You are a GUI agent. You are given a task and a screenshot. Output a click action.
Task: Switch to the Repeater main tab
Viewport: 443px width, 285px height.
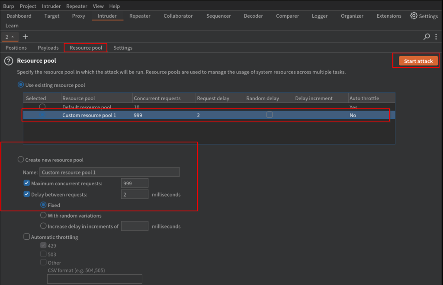(140, 16)
